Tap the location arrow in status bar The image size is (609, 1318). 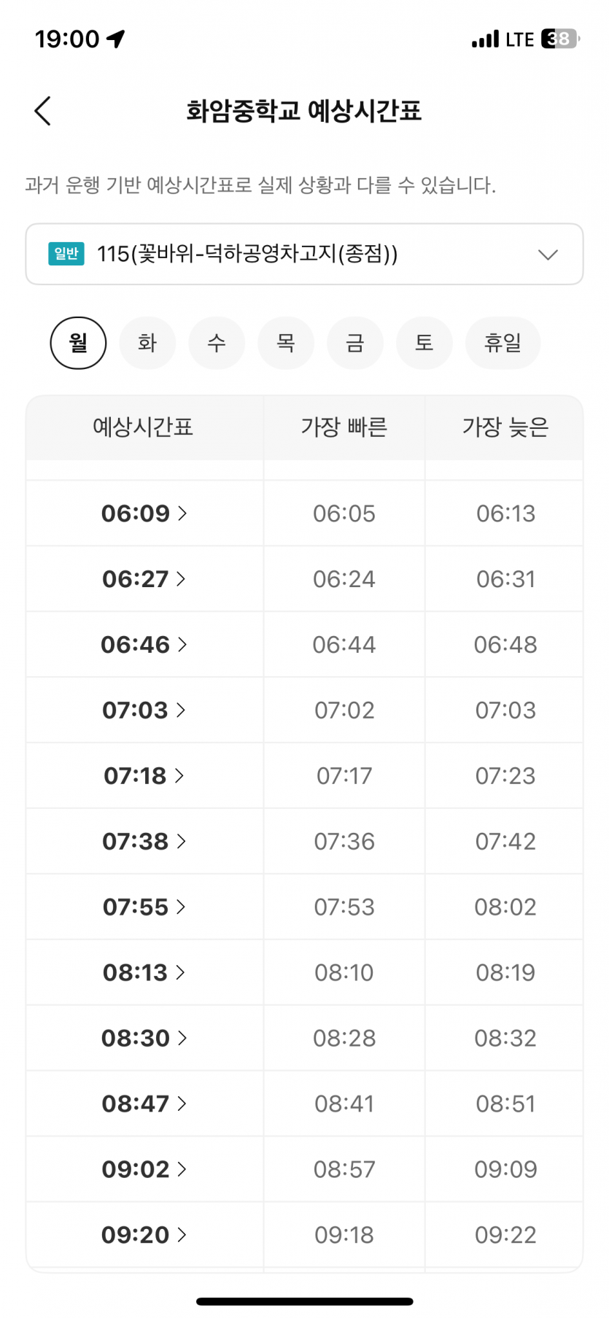point(116,39)
